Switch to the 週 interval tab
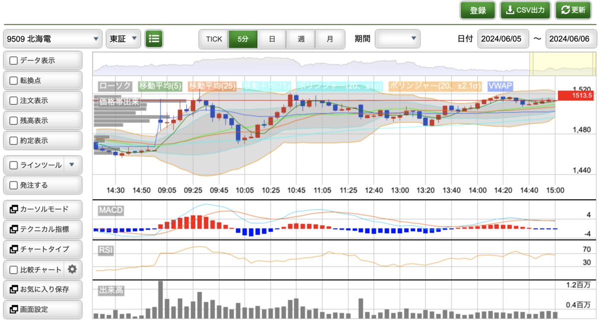 tap(301, 39)
